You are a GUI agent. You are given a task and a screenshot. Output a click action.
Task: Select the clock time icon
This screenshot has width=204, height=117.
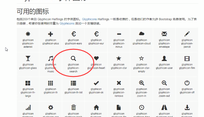(142, 107)
